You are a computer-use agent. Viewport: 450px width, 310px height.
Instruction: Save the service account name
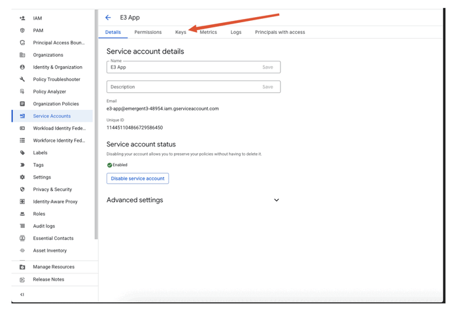coord(268,67)
